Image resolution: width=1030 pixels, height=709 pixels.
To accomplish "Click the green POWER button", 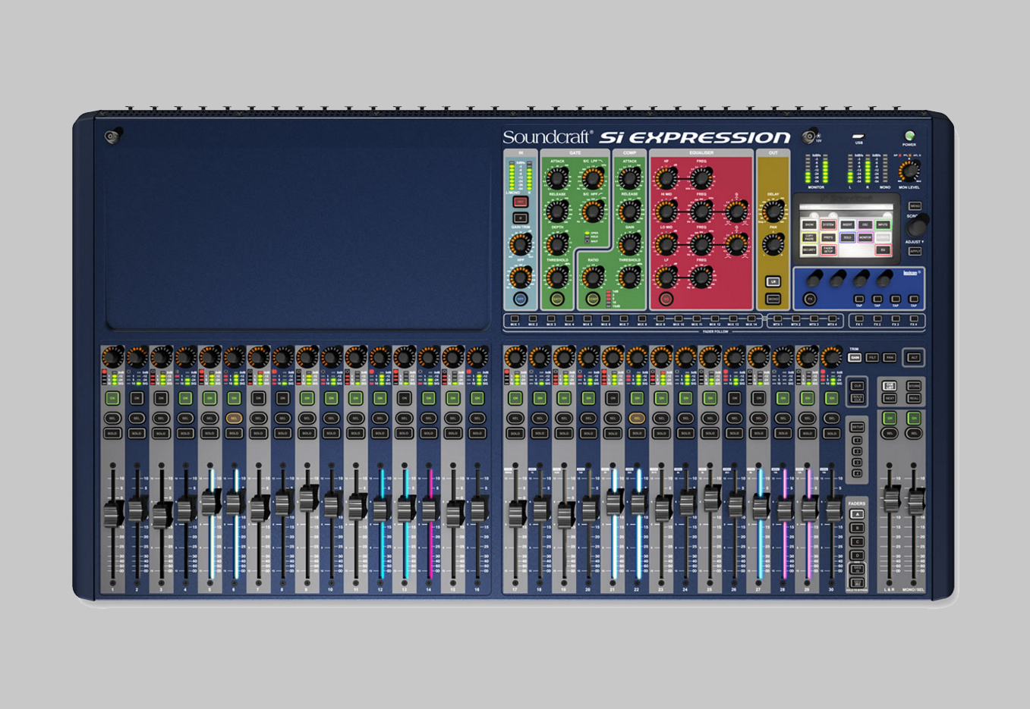I will coord(909,136).
